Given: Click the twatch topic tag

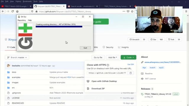Looking at the screenshot, I should pos(152,67).
